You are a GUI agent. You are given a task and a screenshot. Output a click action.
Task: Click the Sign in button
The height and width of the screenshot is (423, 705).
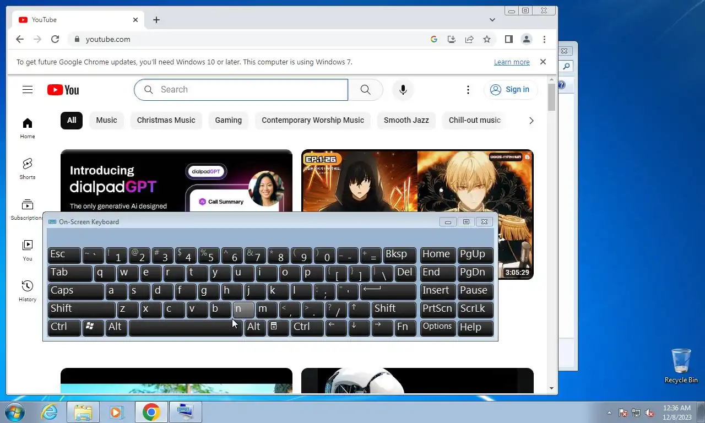[510, 90]
